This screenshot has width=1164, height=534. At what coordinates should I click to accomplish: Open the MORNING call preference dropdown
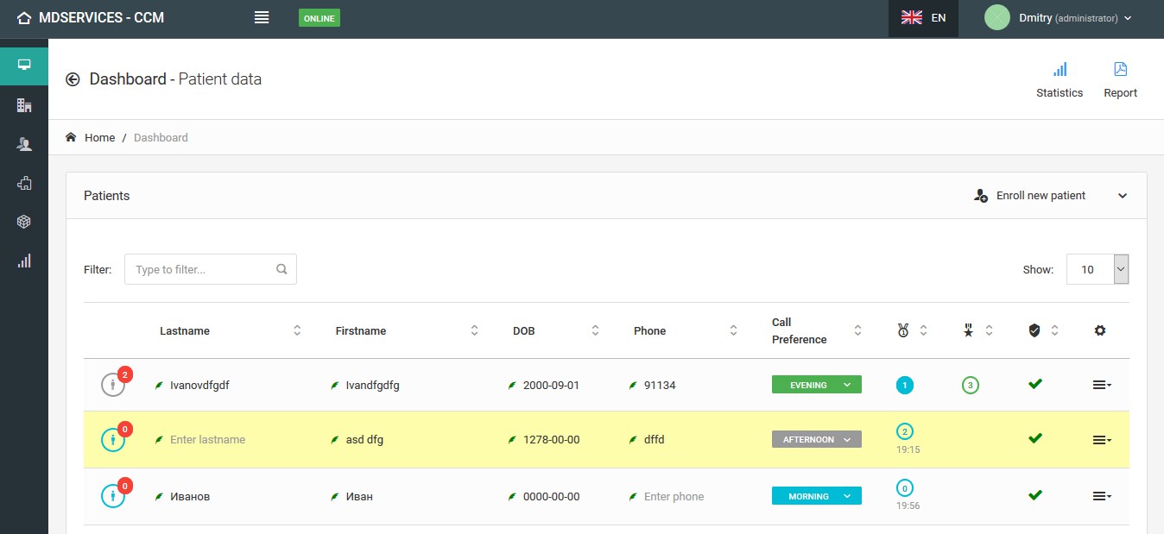point(817,496)
